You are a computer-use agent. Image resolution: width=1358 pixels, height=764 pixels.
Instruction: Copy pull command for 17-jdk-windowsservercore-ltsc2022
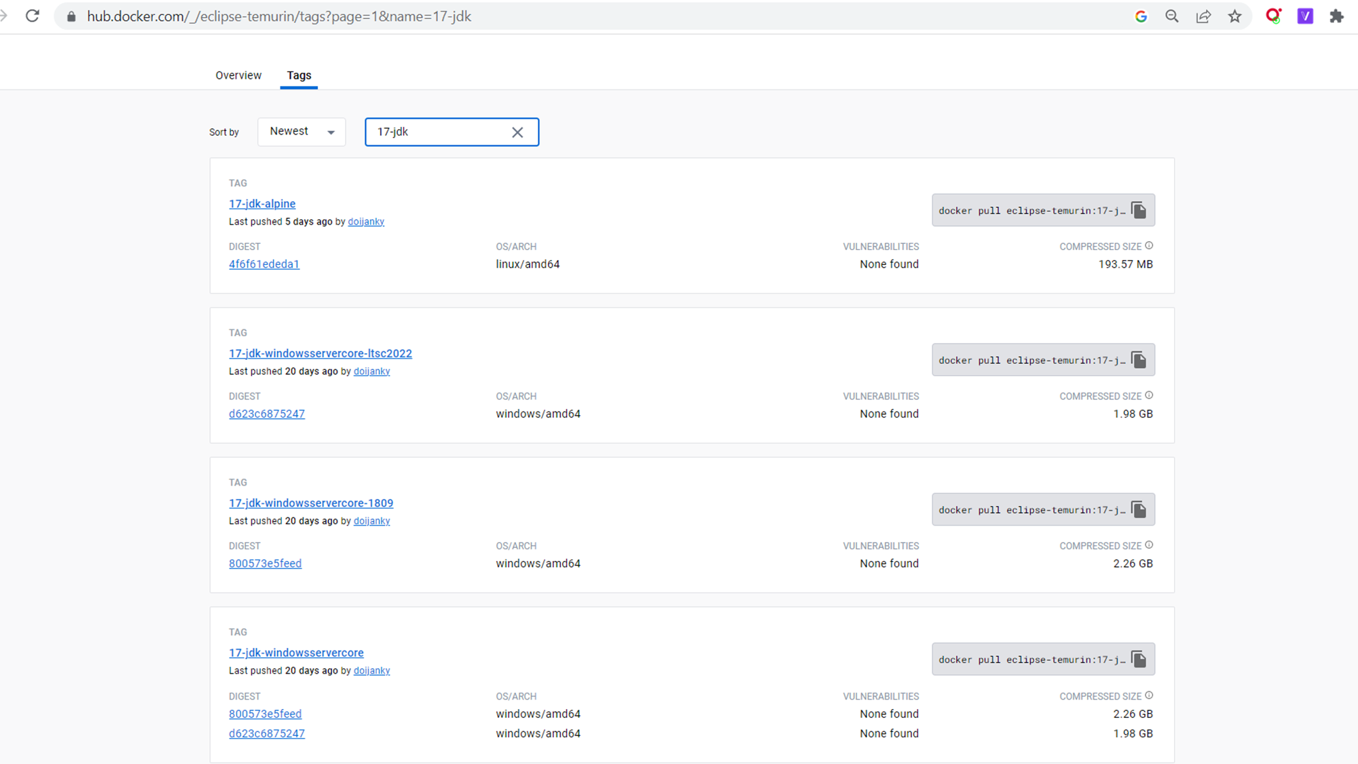1139,360
